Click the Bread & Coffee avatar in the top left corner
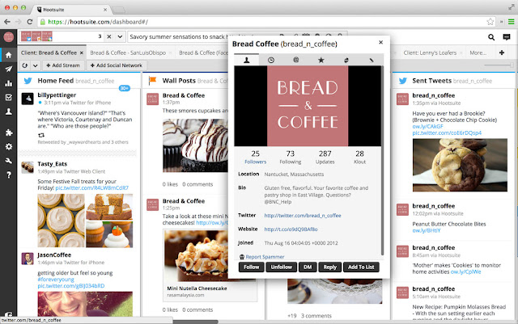The width and height of the screenshot is (518, 324). coord(9,36)
